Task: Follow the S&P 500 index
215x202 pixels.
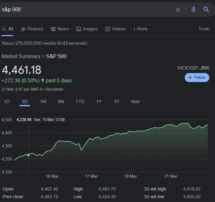Action: click(197, 78)
